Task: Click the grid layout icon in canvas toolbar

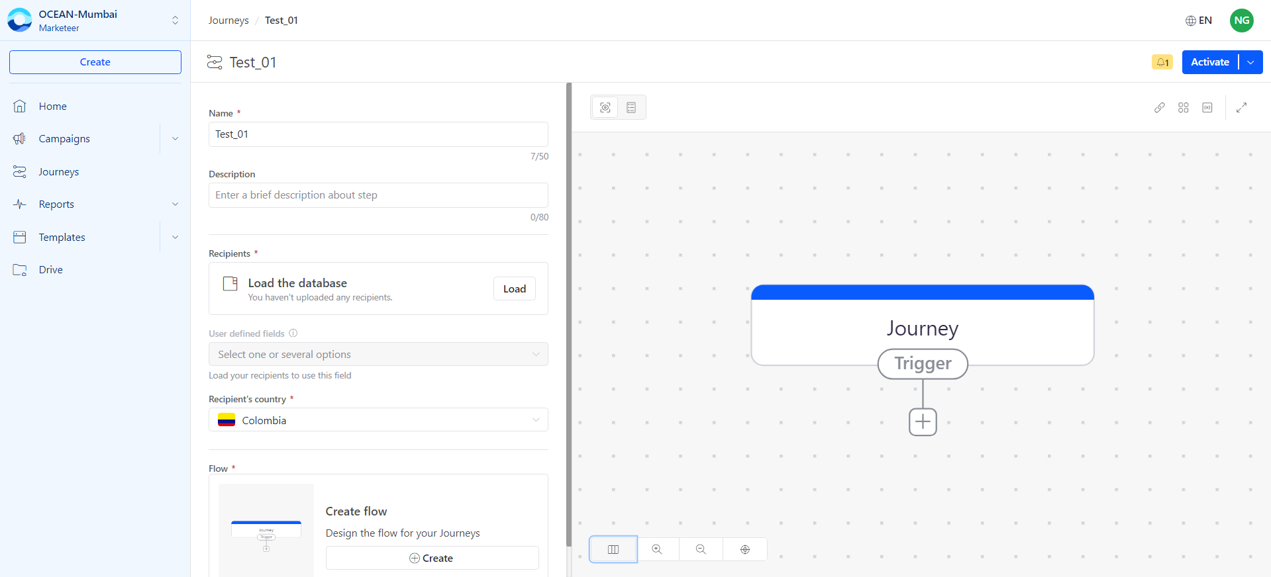Action: (x=1184, y=107)
